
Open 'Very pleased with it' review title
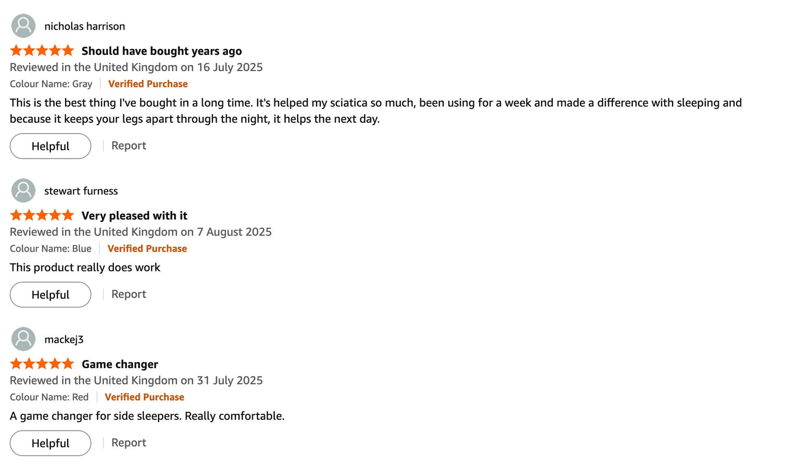(134, 215)
